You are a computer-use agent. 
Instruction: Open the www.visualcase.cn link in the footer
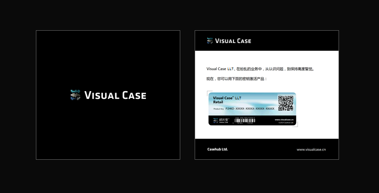311,149
